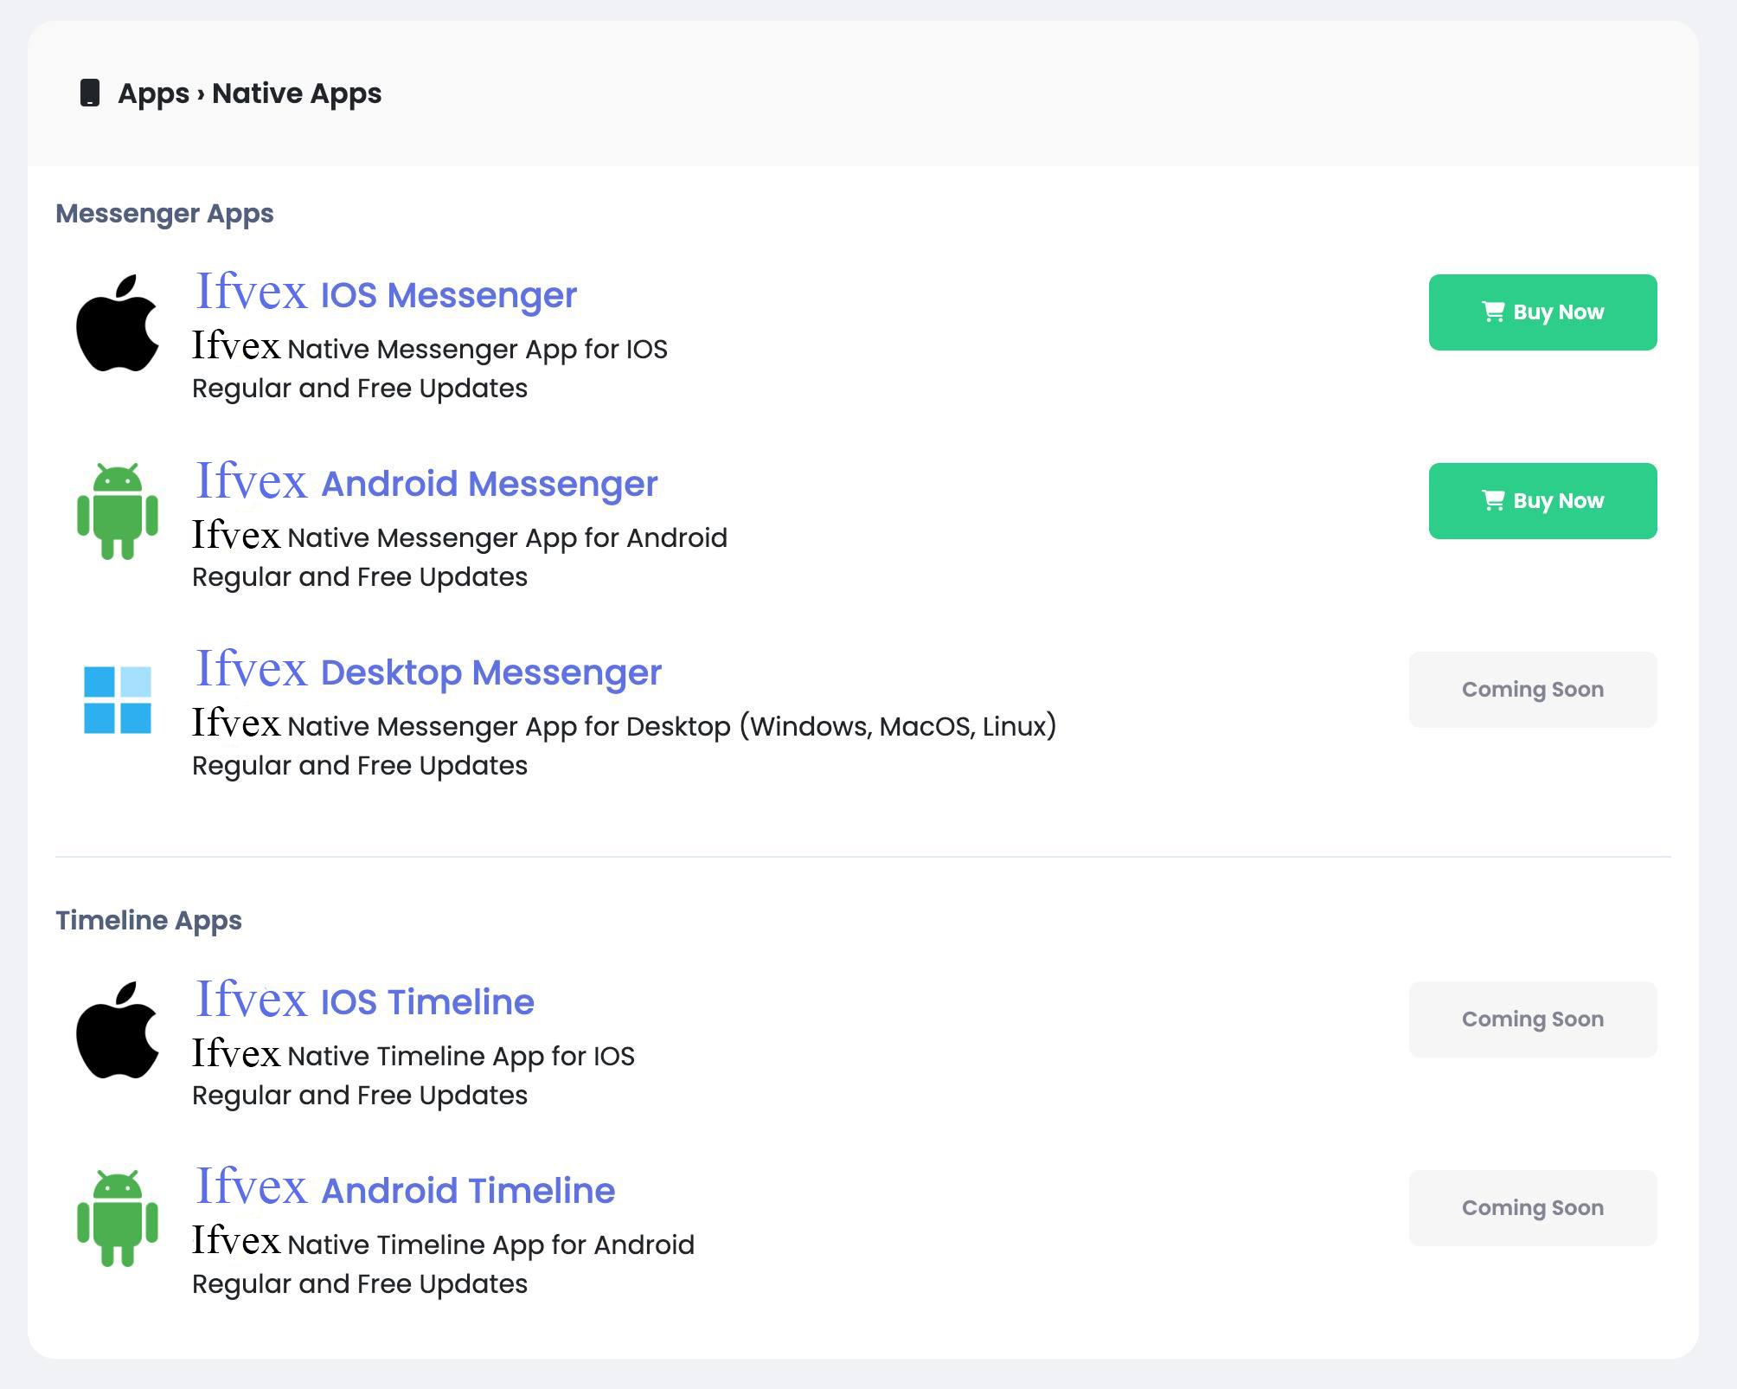The height and width of the screenshot is (1389, 1737).
Task: Open the Ifvex Android Timeline title link
Action: (x=406, y=1189)
